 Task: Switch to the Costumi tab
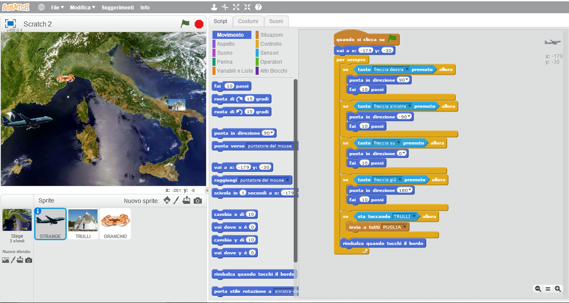(248, 21)
